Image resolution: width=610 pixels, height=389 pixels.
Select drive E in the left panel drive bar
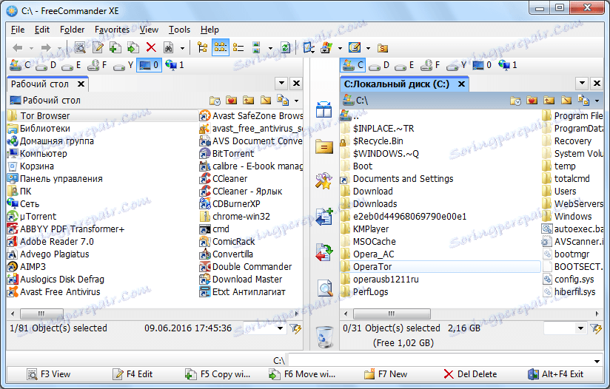click(72, 65)
